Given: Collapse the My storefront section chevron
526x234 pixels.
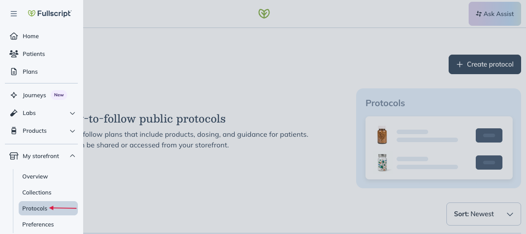Looking at the screenshot, I should [x=72, y=156].
